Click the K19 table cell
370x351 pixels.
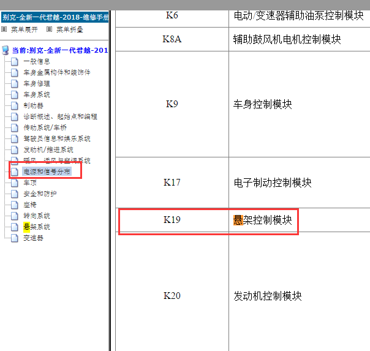click(172, 220)
